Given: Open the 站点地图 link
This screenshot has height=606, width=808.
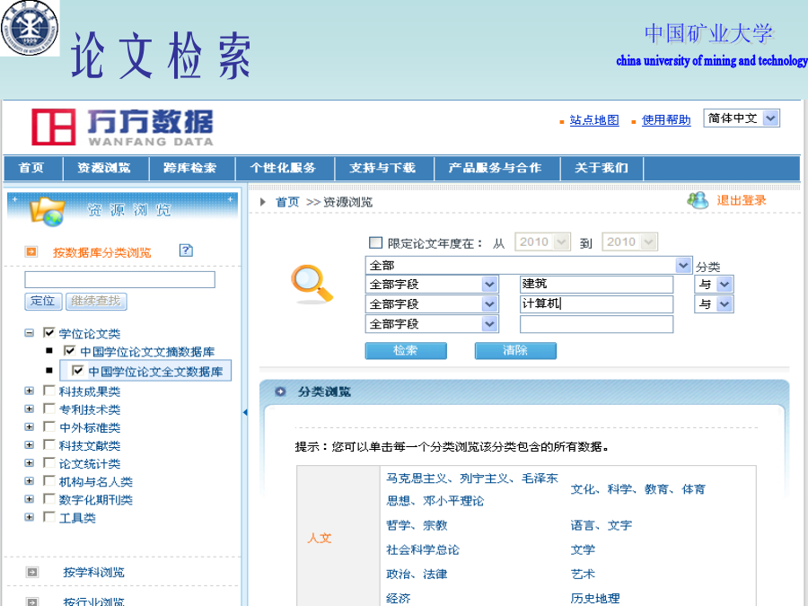Looking at the screenshot, I should pos(594,120).
